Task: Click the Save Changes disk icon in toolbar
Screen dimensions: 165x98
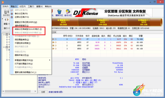Action: (6, 12)
